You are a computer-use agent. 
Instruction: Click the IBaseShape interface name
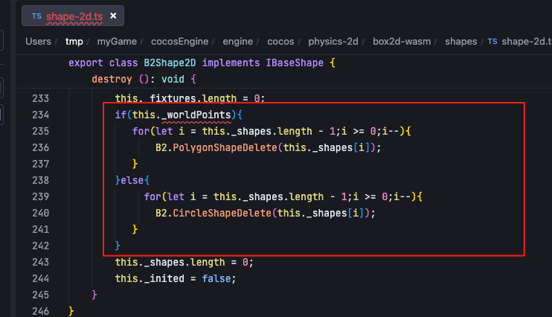click(x=295, y=63)
